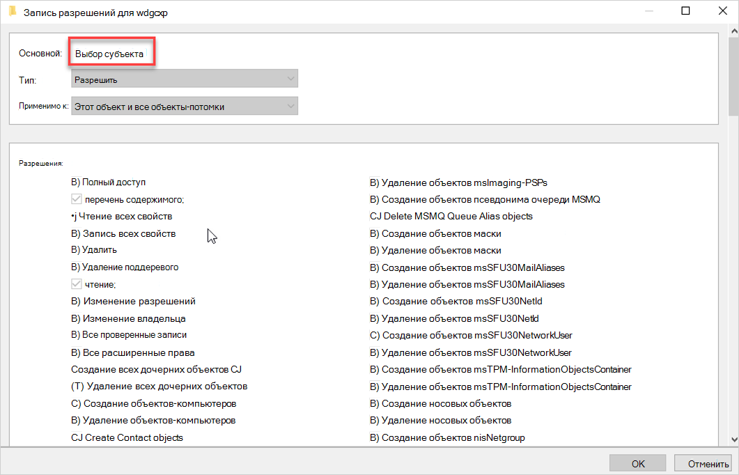Screen dimensions: 739x475
Task: Confirm with the OK button
Action: pos(638,464)
